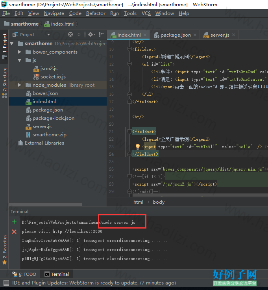
Task: Close the index.html editor tab
Action: [145, 35]
